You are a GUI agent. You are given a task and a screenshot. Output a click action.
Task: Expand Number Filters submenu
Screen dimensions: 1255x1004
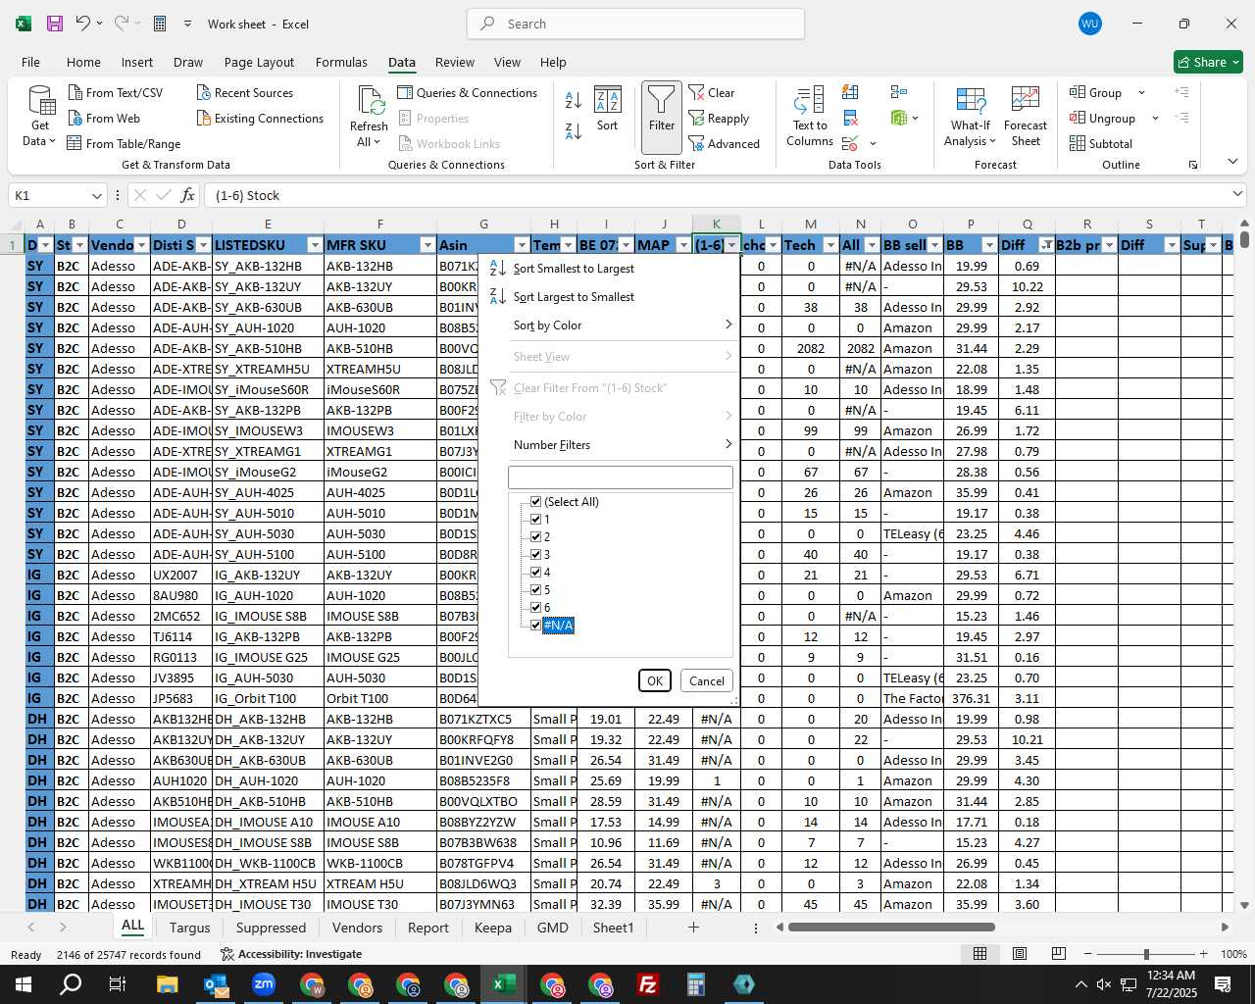tap(621, 444)
